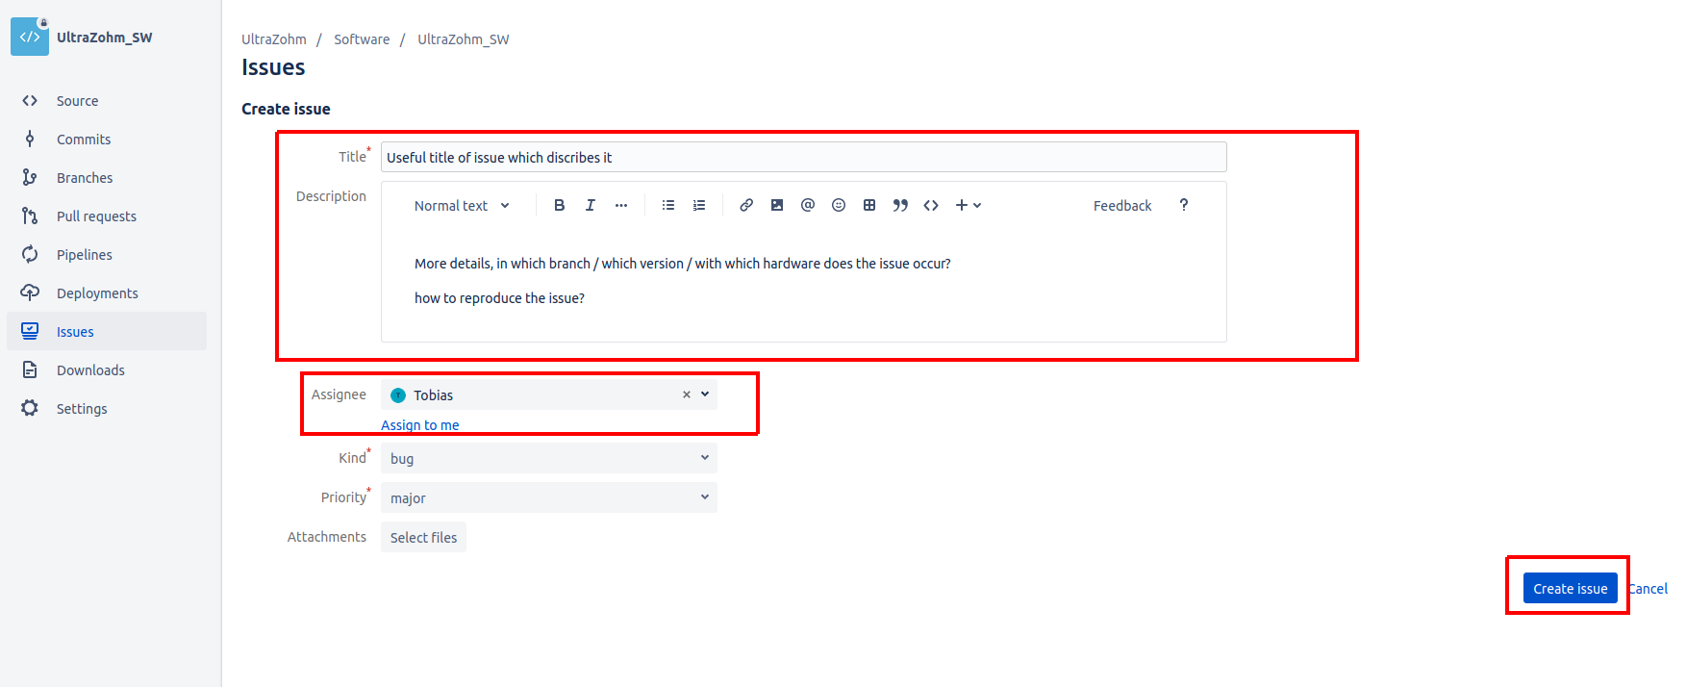This screenshot has width=1686, height=687.
Task: Expand the Kind dropdown showing bug
Action: (x=549, y=458)
